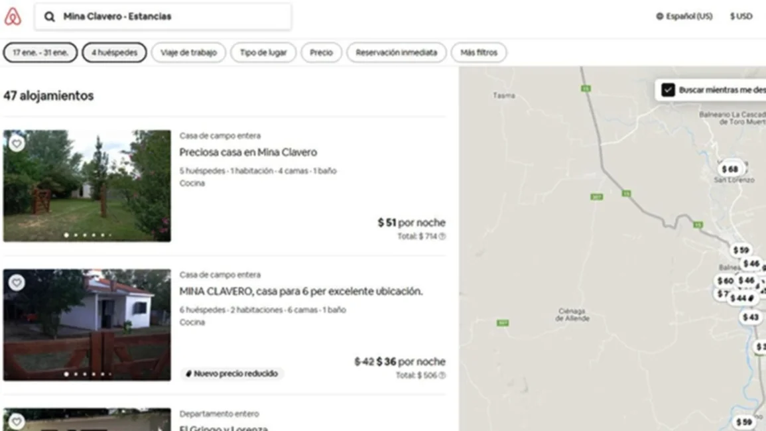Viewport: 766px width, 431px height.
Task: Toggle the Viaje de trabajo filter
Action: click(188, 52)
